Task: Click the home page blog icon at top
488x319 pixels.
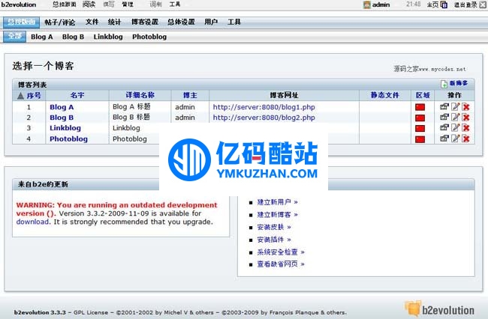Action: click(444, 4)
